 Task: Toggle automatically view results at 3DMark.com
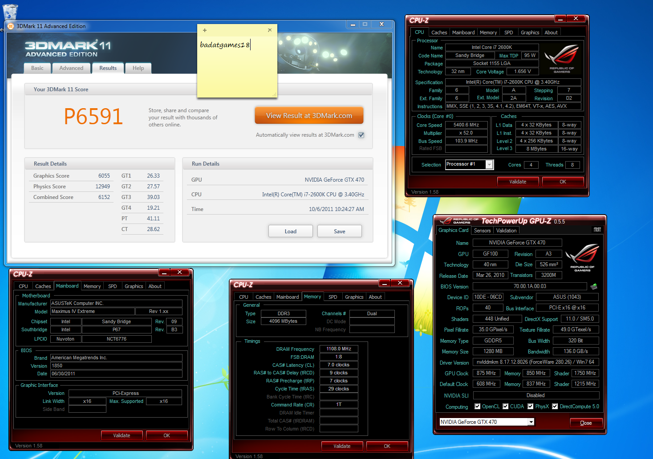(x=361, y=135)
